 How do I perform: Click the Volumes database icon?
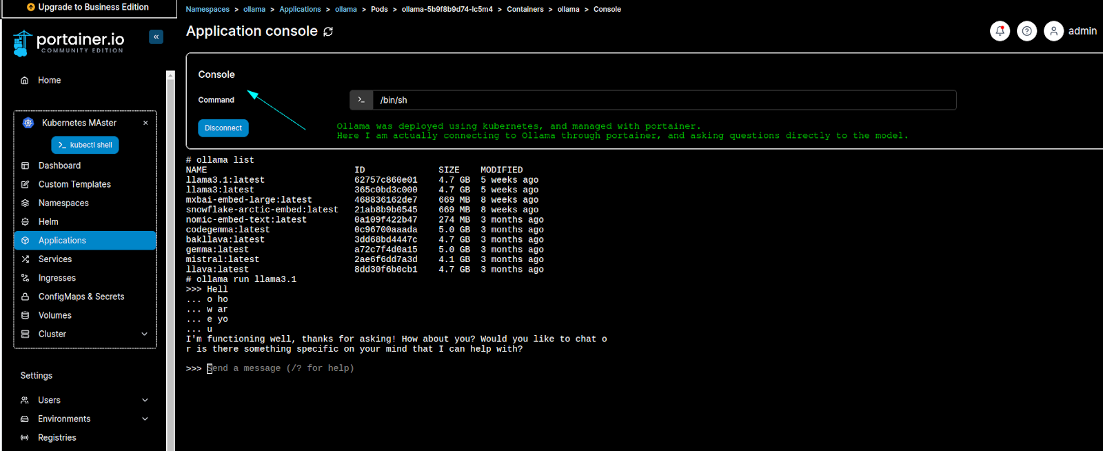[x=25, y=315]
